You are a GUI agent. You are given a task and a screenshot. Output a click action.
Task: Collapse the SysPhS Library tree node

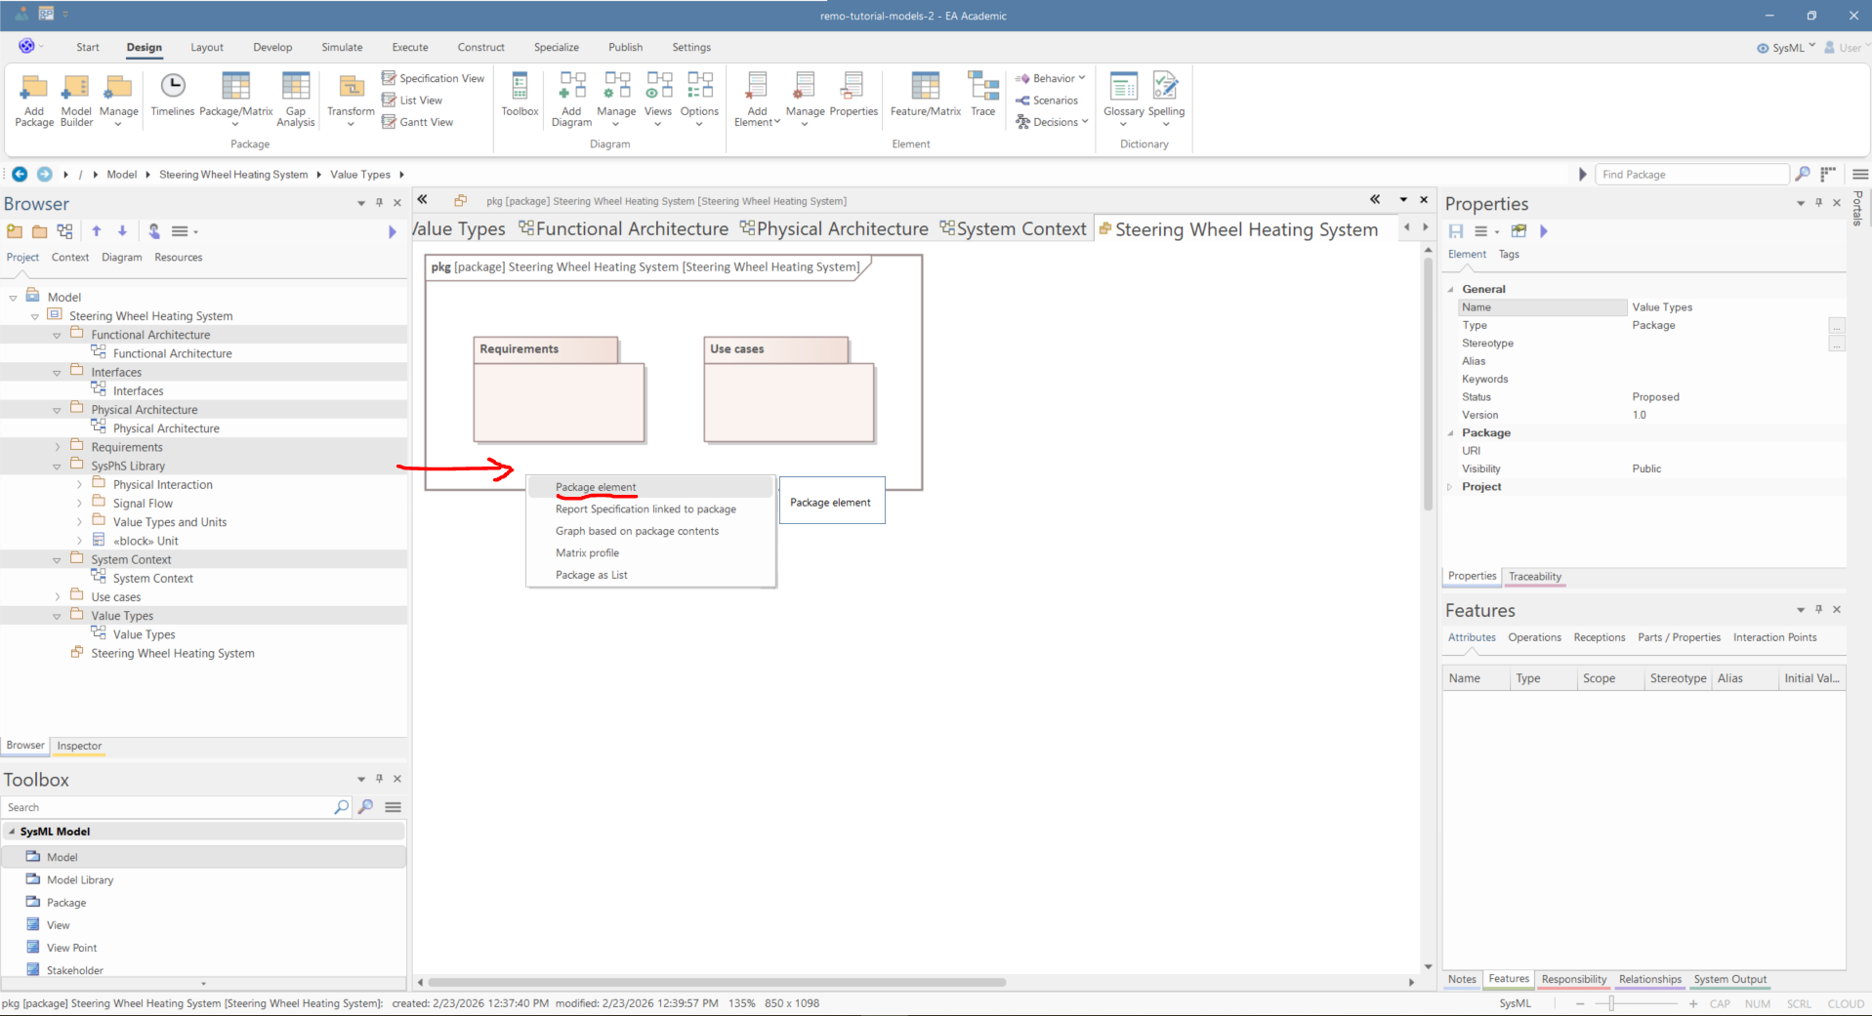(x=58, y=467)
